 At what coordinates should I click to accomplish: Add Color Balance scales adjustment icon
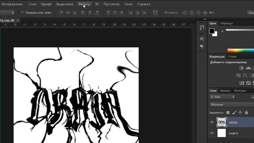245,75
